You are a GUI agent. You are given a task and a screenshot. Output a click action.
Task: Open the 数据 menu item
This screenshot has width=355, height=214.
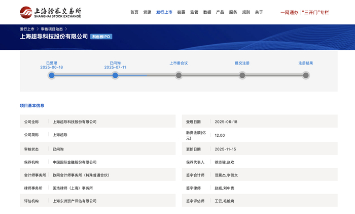(207, 12)
